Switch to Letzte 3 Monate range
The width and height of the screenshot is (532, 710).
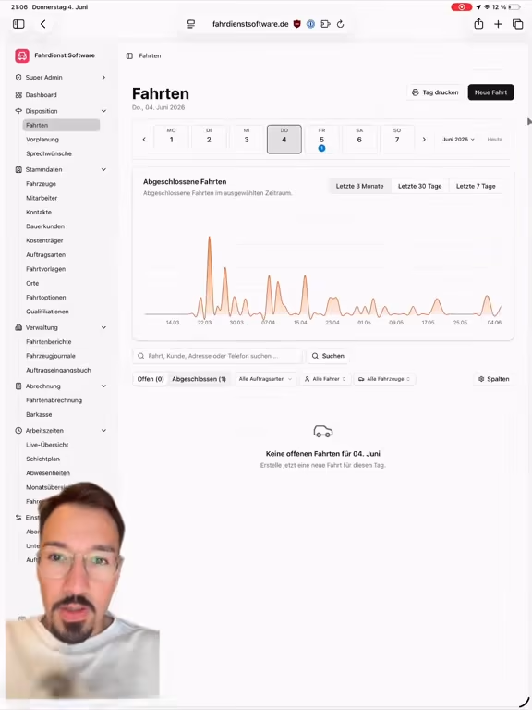point(359,186)
